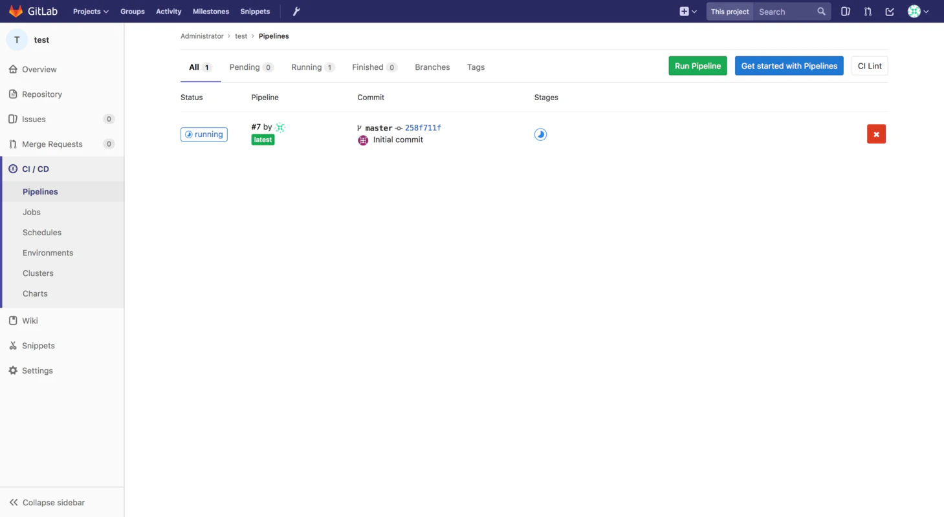Image resolution: width=944 pixels, height=517 pixels.
Task: Open the issues icon in top bar
Action: coord(845,12)
